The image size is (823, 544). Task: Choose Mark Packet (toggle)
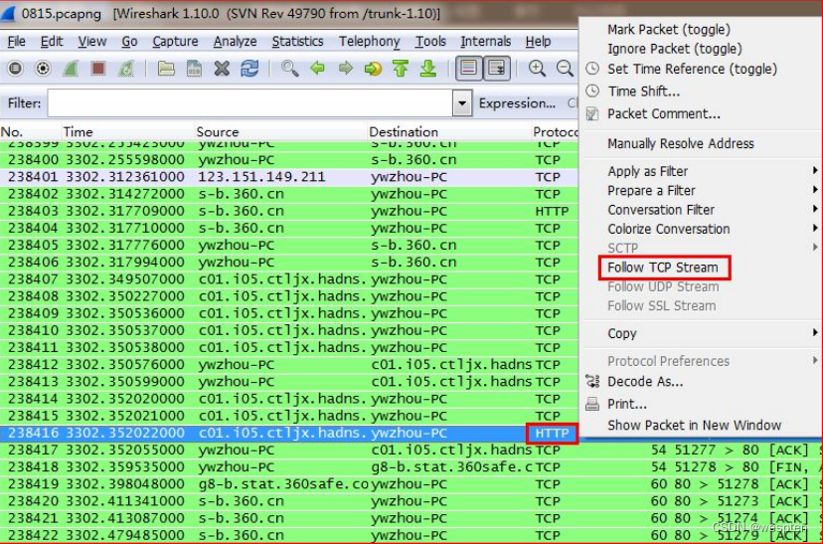[669, 30]
